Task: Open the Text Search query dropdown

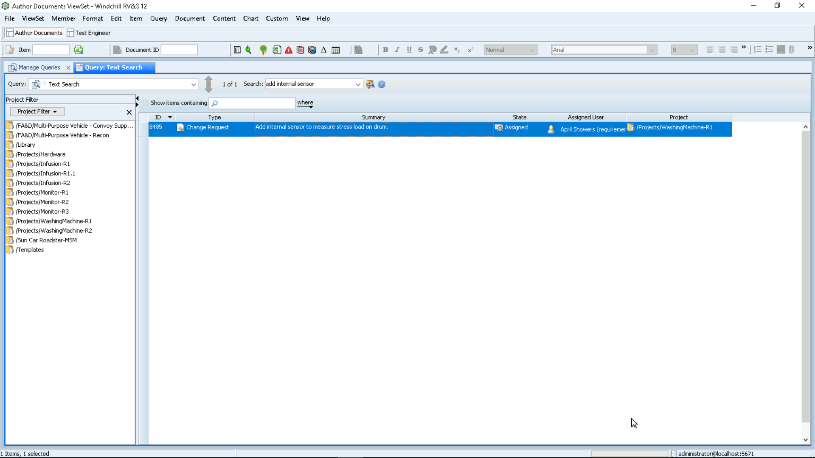Action: (x=194, y=84)
